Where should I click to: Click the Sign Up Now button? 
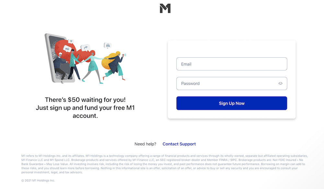[x=232, y=103]
